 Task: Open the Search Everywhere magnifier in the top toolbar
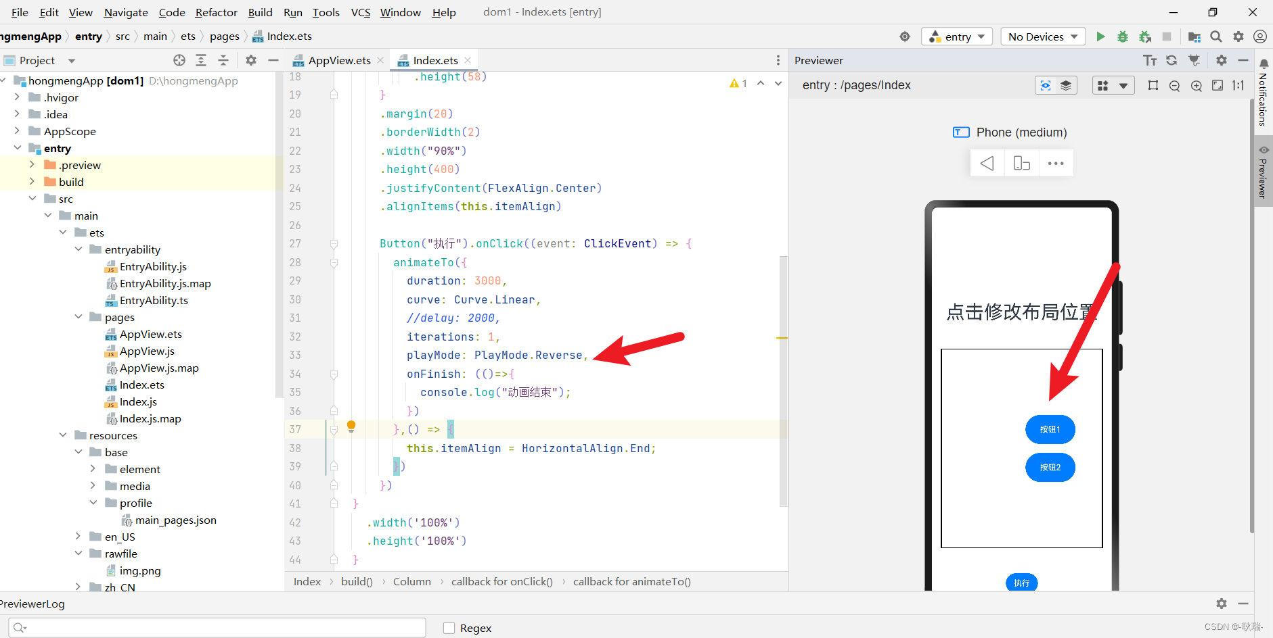point(1216,36)
